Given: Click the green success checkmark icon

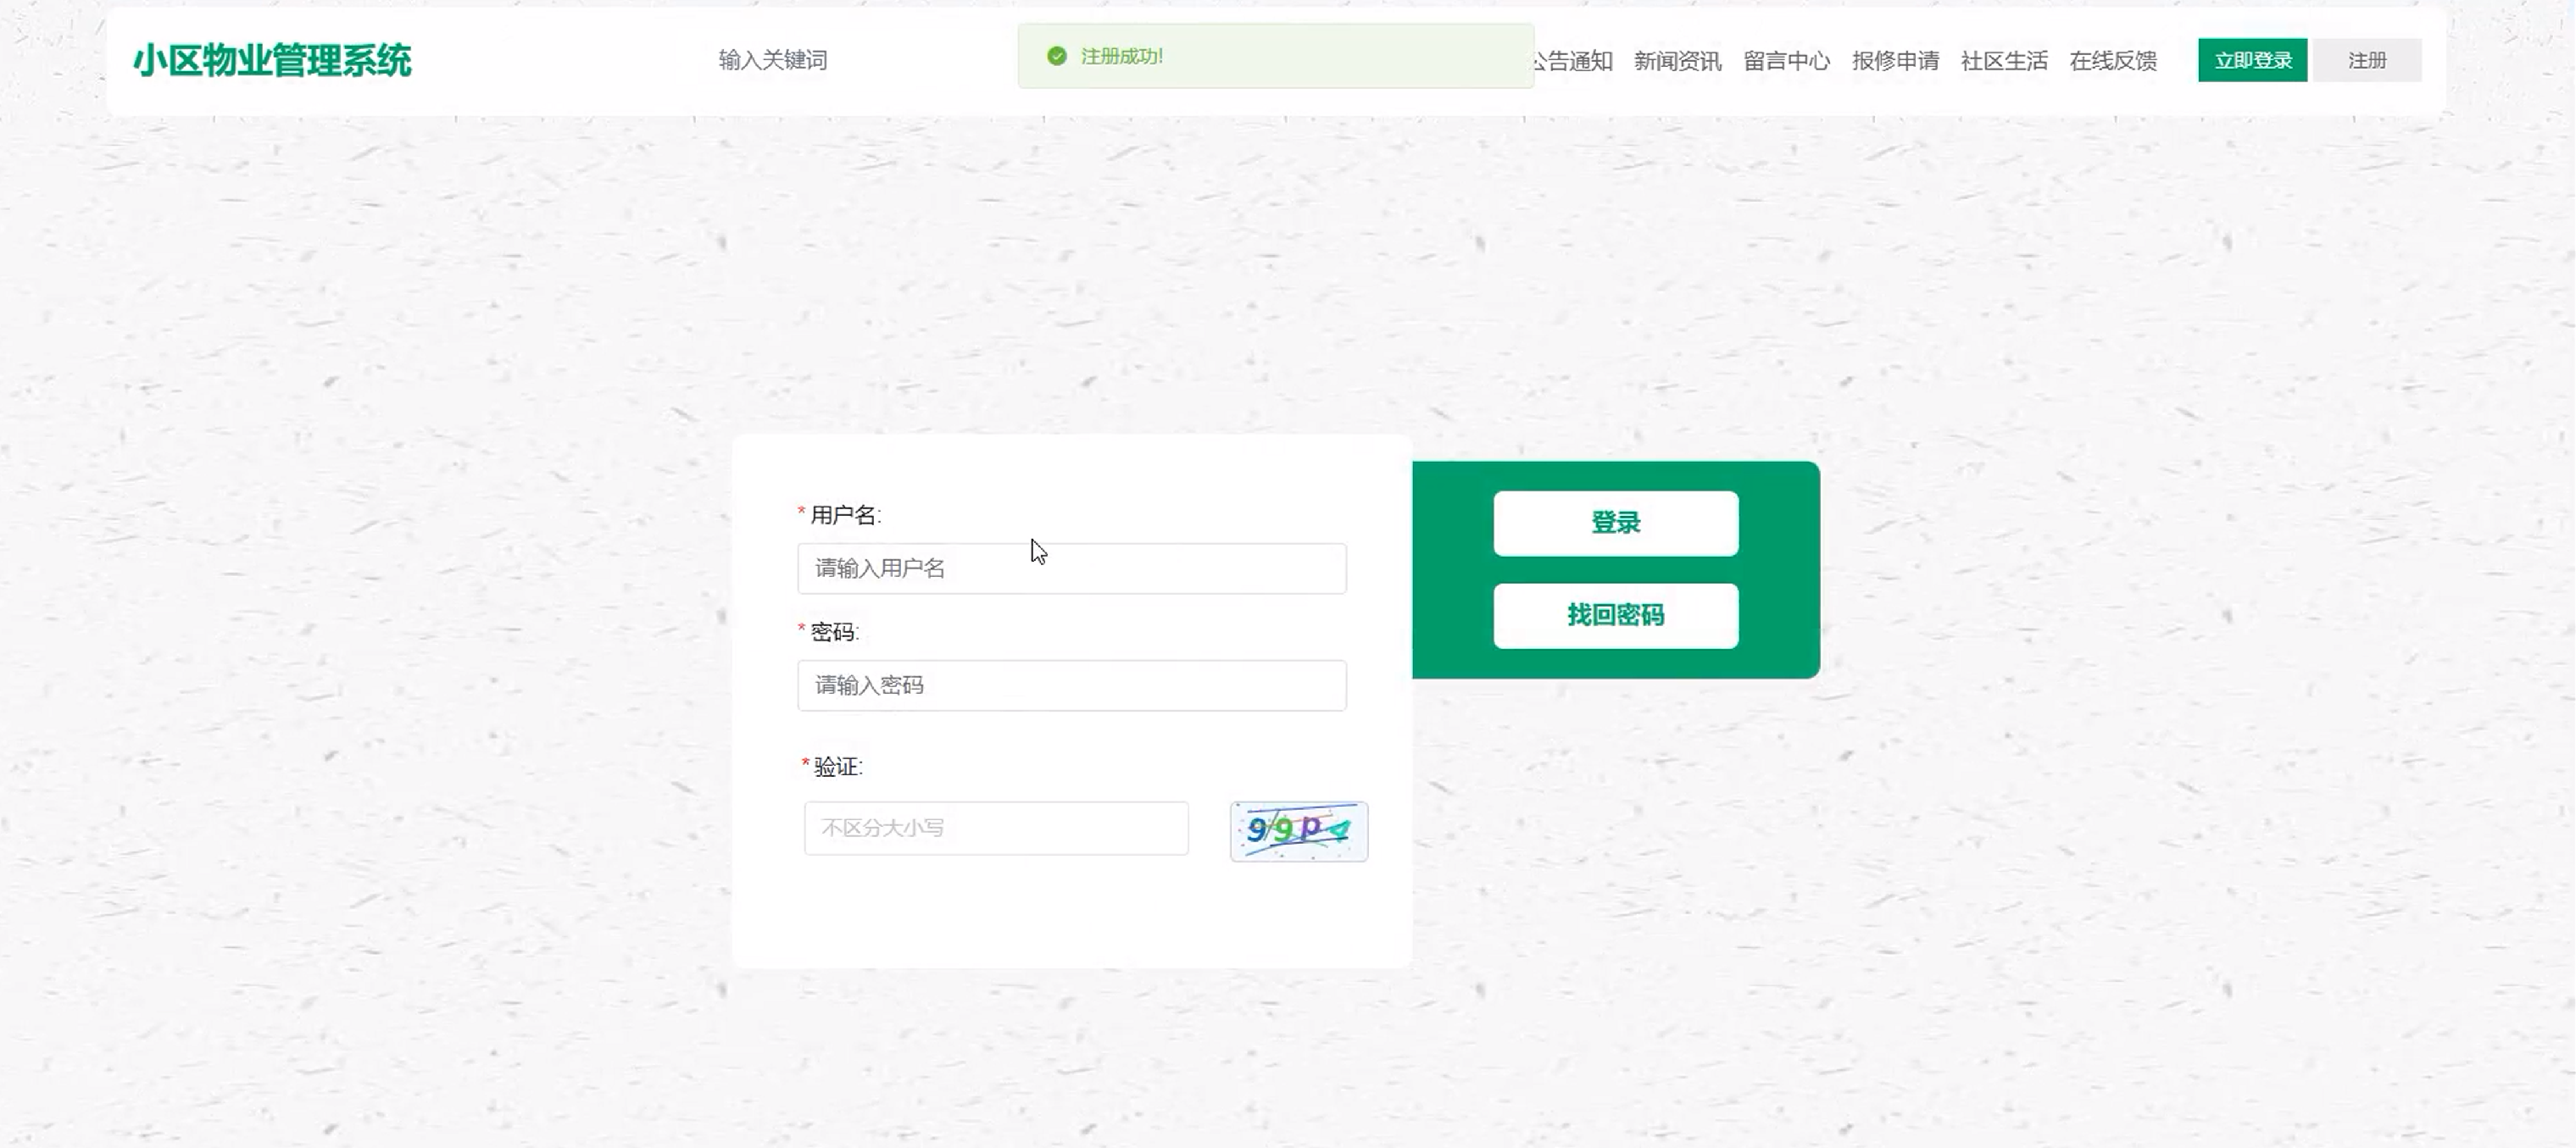Looking at the screenshot, I should (x=1056, y=56).
